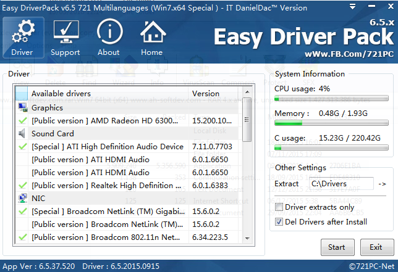Click the Memory 0.48G / 1.93G value

[x=343, y=113]
